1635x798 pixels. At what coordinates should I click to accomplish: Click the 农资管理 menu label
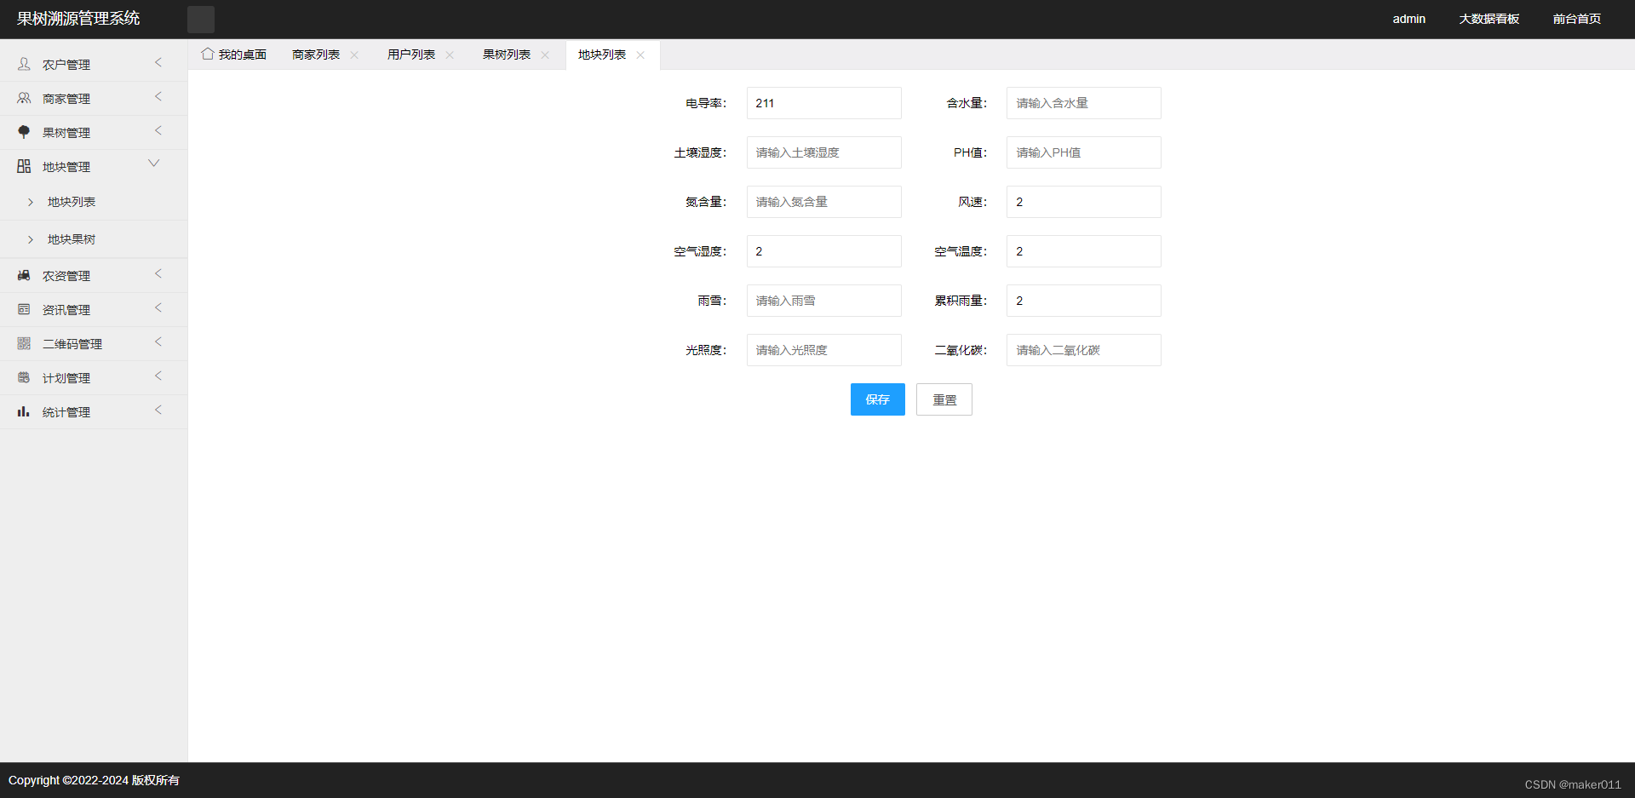66,276
